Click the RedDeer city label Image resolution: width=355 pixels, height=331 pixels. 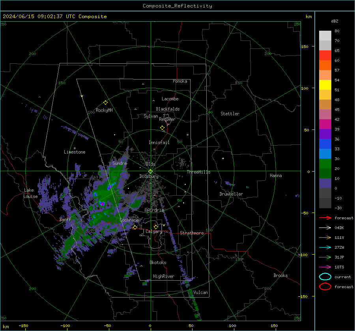click(x=167, y=119)
